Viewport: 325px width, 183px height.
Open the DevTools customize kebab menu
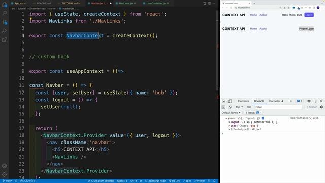315,101
